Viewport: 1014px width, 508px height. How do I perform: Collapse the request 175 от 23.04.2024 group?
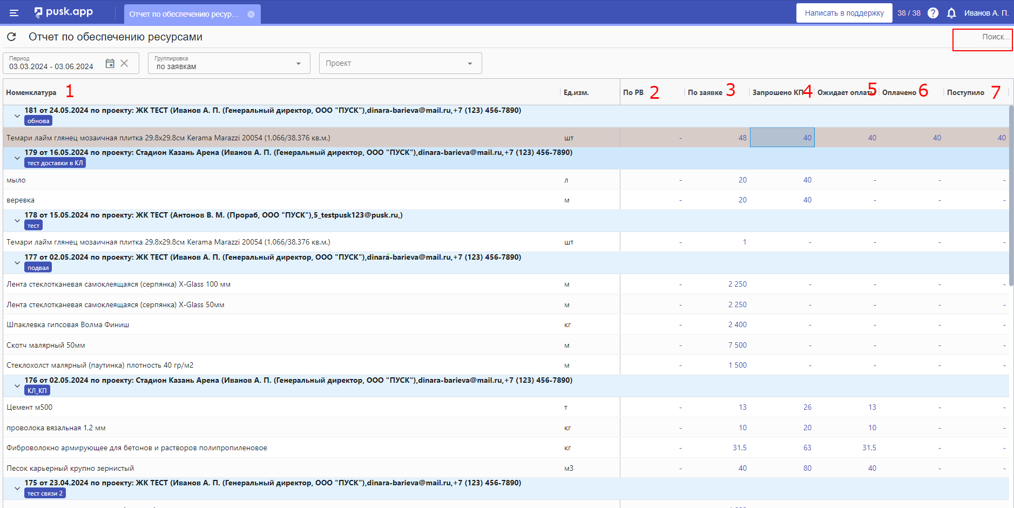coord(17,488)
